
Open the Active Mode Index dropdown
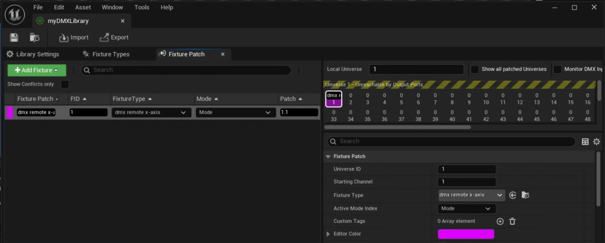pyautogui.click(x=467, y=208)
